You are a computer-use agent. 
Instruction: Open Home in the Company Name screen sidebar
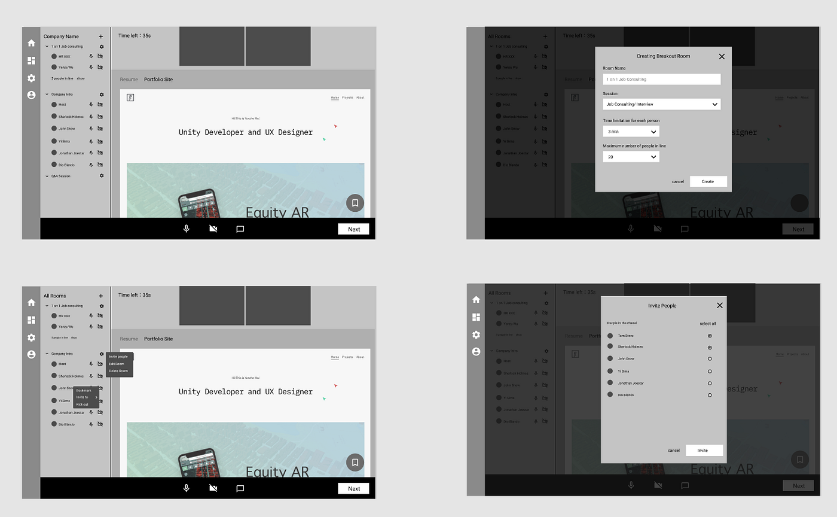coord(31,43)
